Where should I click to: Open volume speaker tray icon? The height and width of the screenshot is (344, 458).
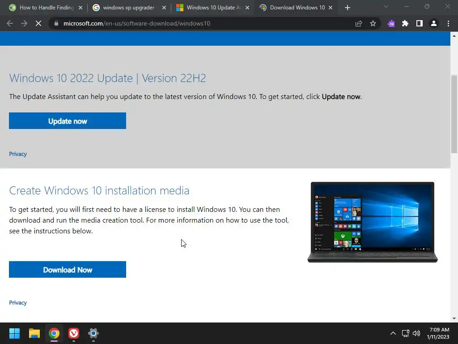point(416,333)
